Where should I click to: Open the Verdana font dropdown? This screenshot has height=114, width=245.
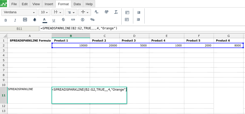click(x=19, y=12)
